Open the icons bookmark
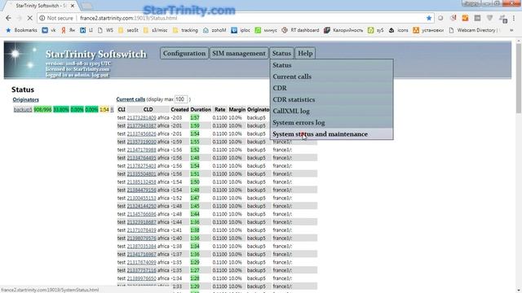This screenshot has height=293, width=522. (399, 30)
